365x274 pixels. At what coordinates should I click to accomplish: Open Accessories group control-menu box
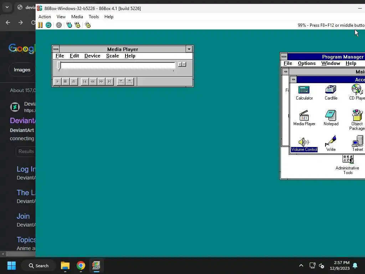(x=294, y=80)
